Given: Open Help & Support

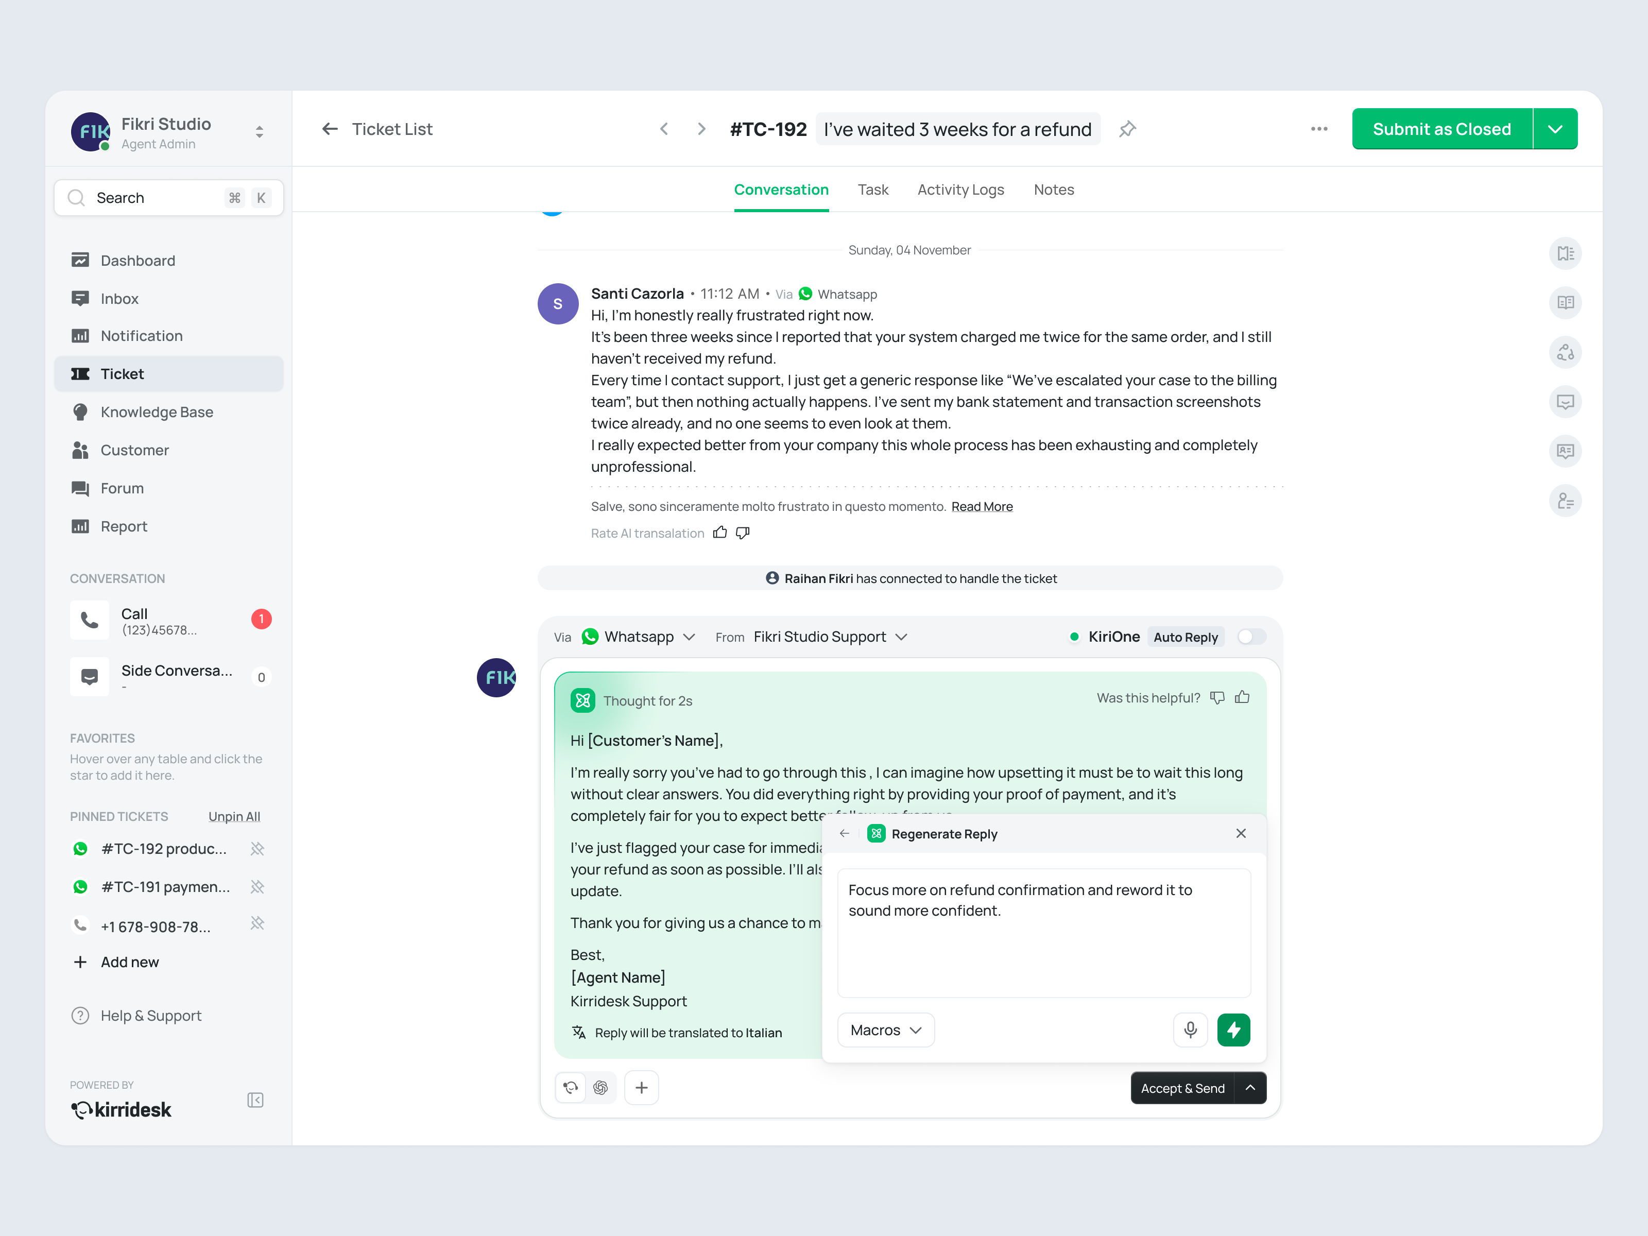Looking at the screenshot, I should (136, 1016).
